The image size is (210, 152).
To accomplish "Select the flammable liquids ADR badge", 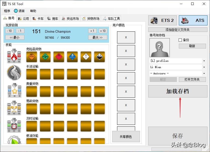I will pyautogui.click(x=59, y=57).
